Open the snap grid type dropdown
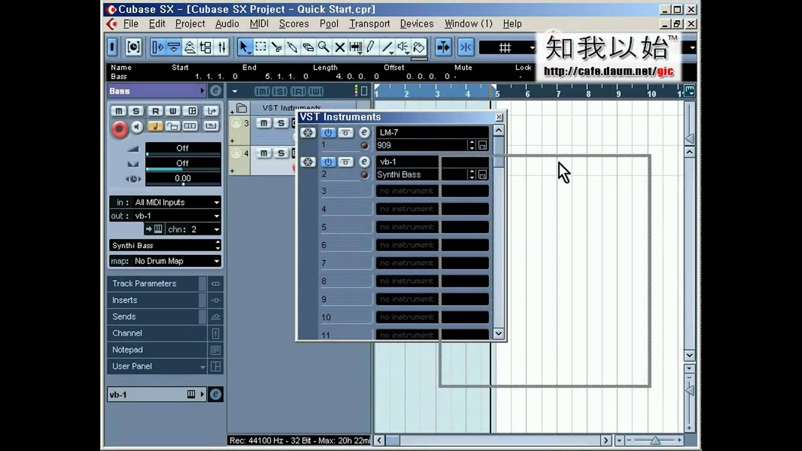 point(509,48)
